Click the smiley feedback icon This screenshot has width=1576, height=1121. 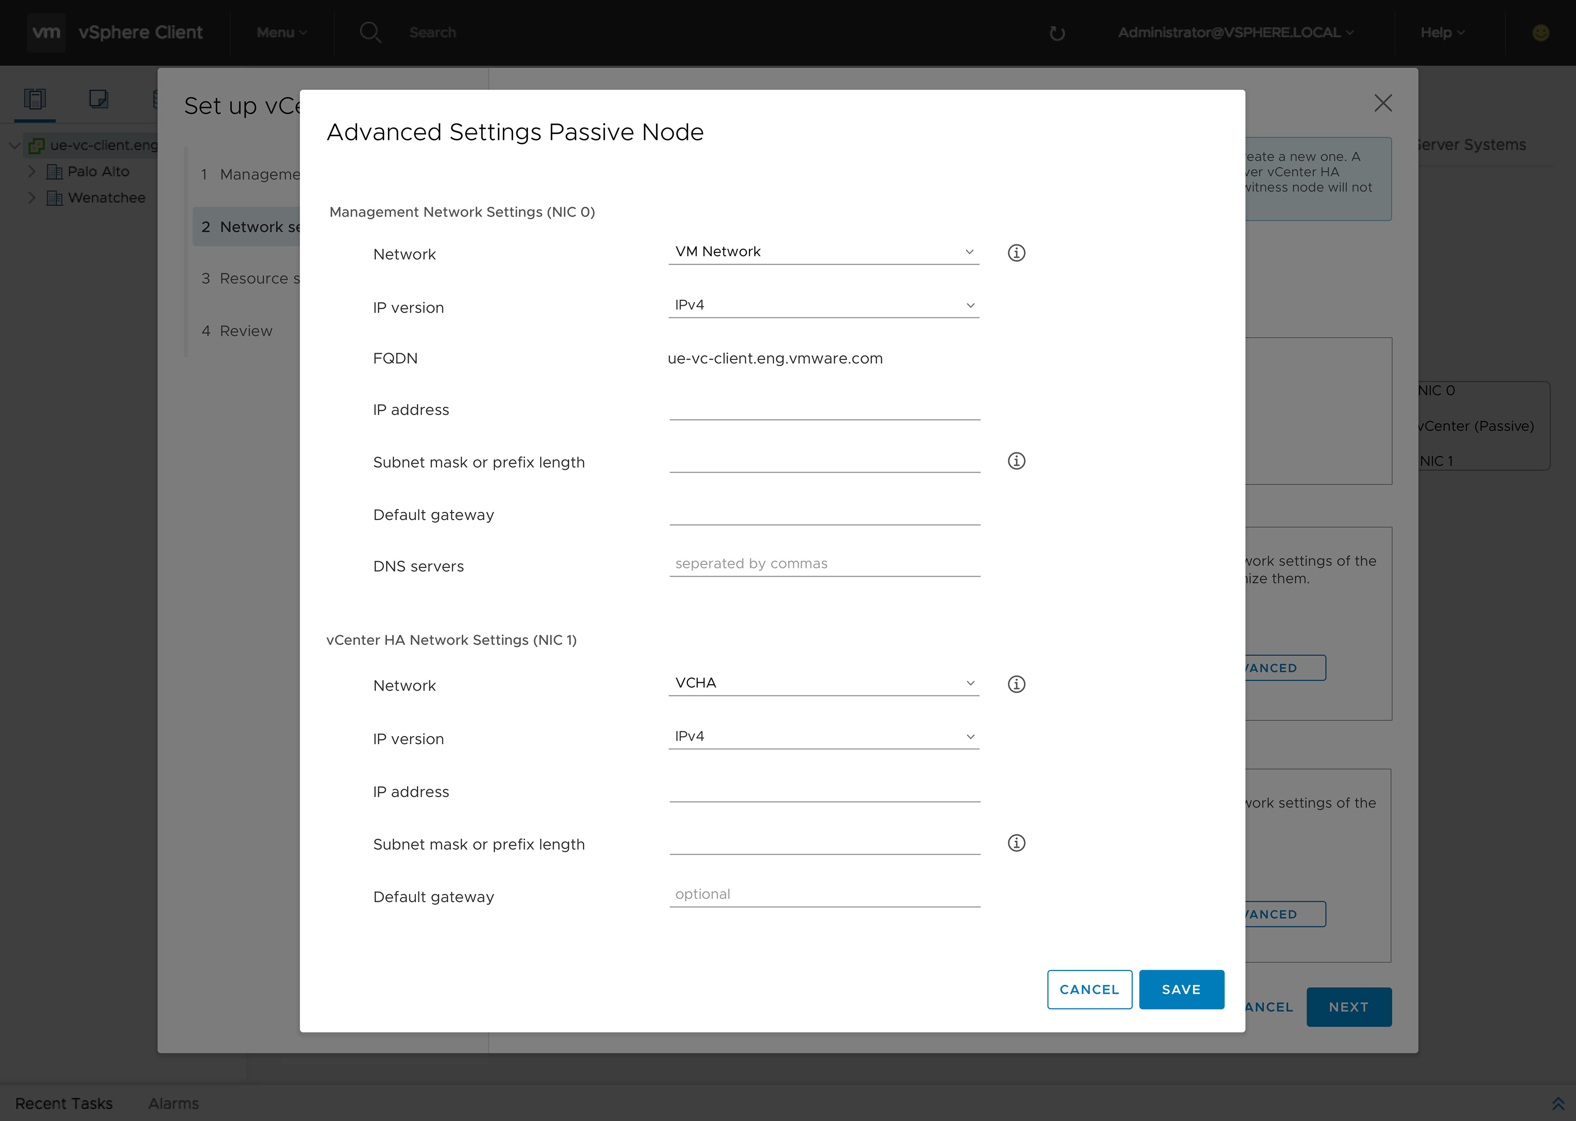coord(1540,32)
